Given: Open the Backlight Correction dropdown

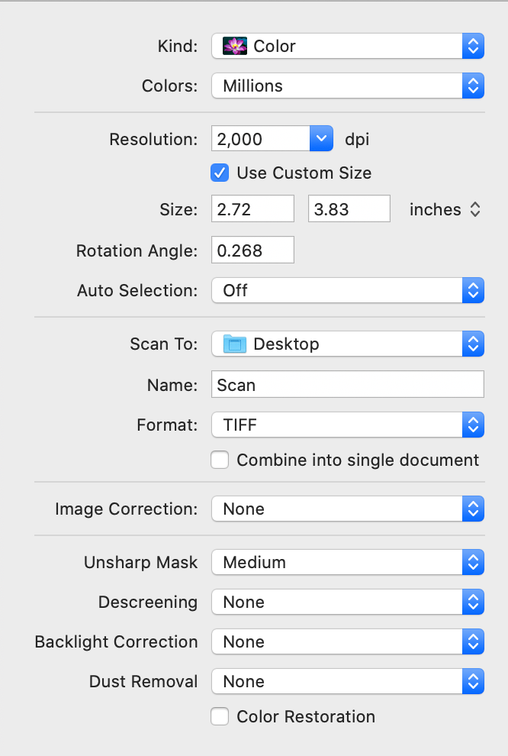Looking at the screenshot, I should [x=473, y=641].
